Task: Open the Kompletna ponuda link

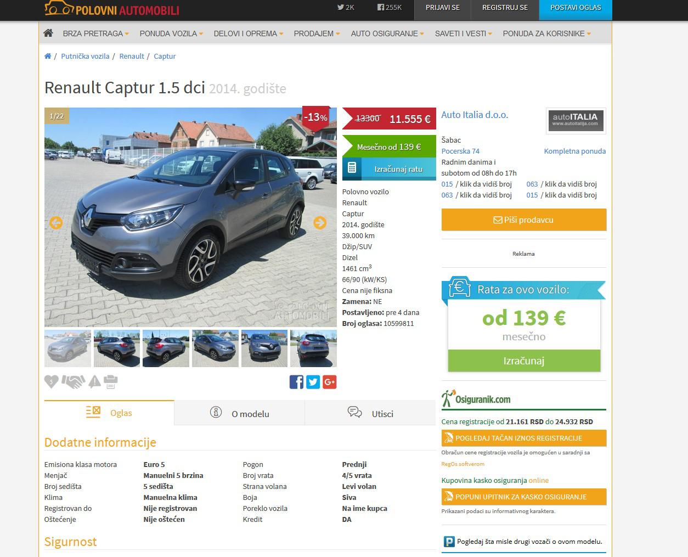Action: coord(575,151)
